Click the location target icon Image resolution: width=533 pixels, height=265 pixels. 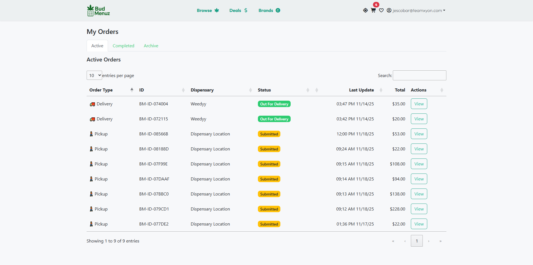click(365, 10)
